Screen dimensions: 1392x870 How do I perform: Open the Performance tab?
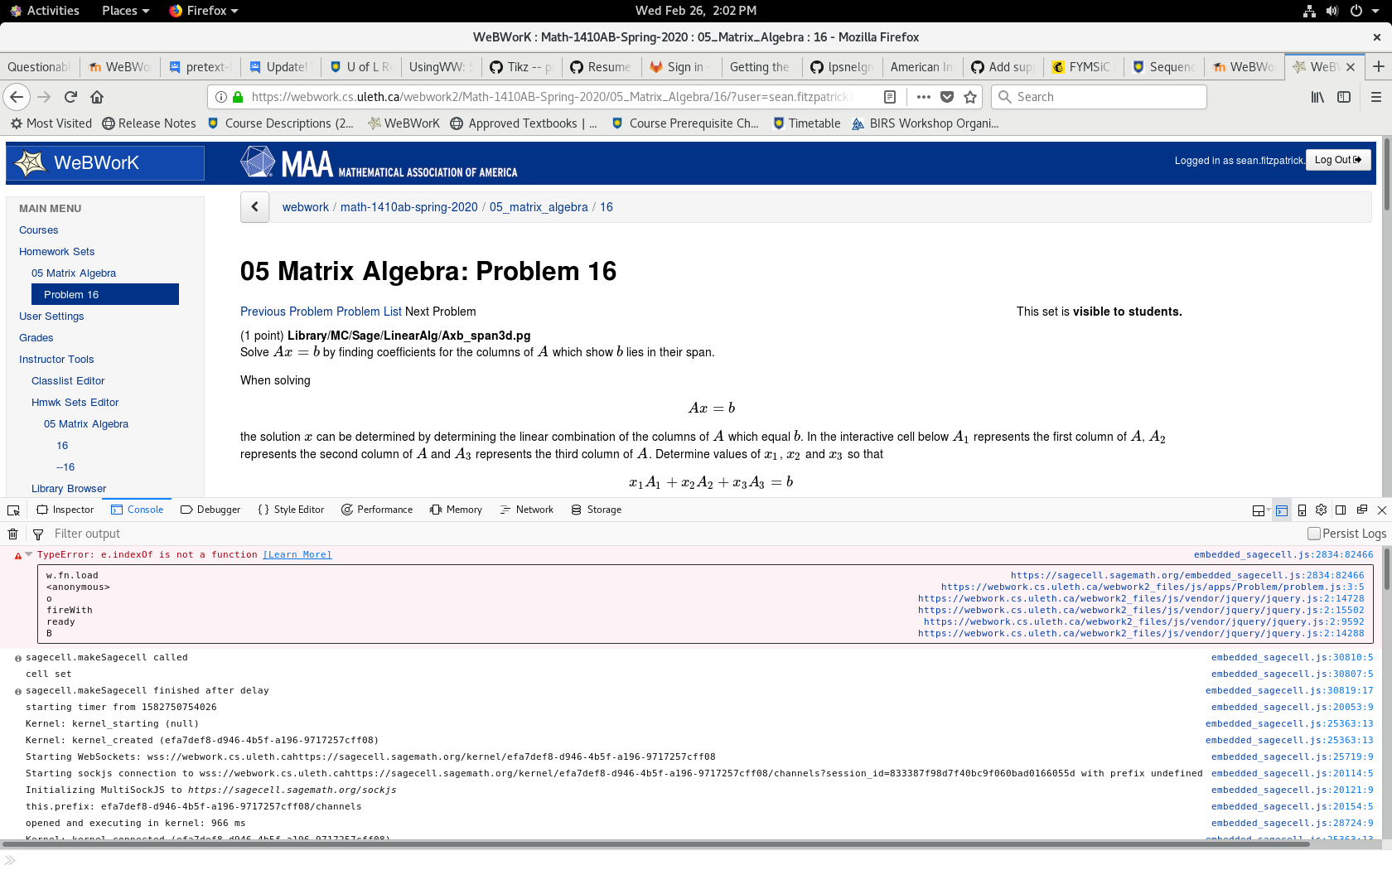pos(377,510)
